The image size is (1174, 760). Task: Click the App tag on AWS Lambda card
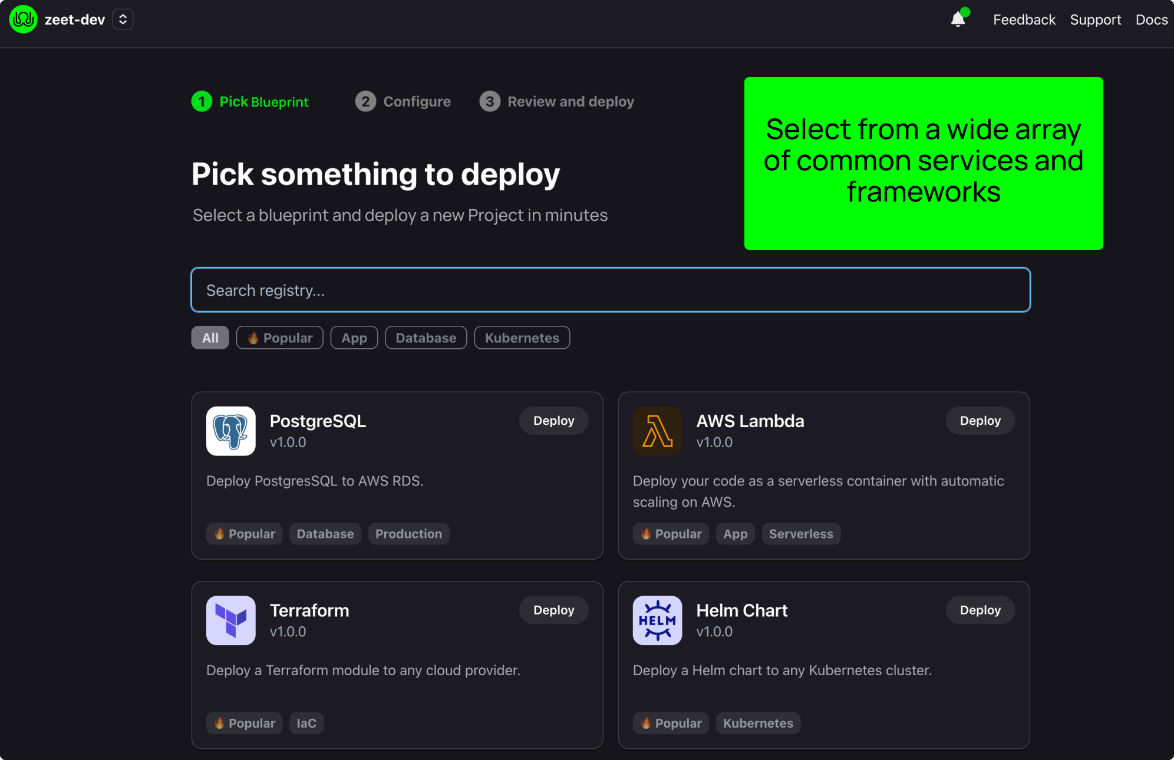[x=736, y=534]
